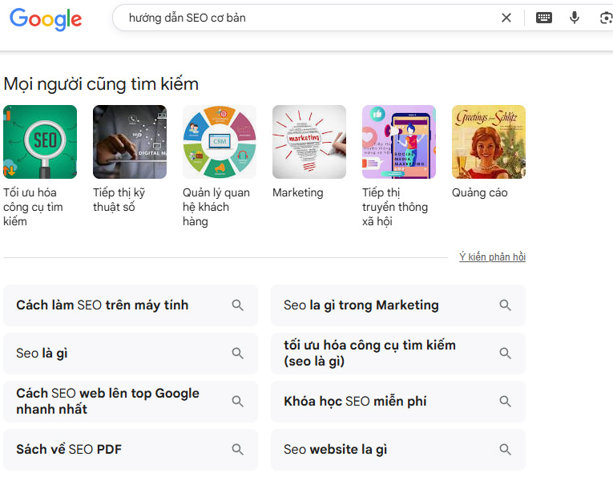
Task: Click magnifier icon beside 'Cách làm SEO trên máy tính'
Action: (x=238, y=305)
